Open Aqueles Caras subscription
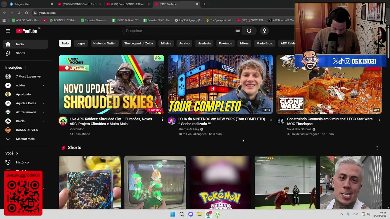The width and height of the screenshot is (390, 219). [26, 103]
